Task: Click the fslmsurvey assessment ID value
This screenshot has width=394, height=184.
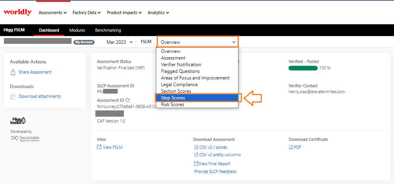Action: pos(126,107)
